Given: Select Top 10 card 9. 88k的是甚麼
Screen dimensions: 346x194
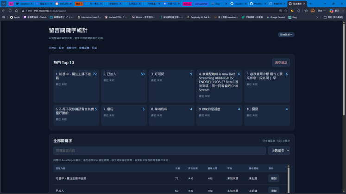Looking at the screenshot, I should (219, 115).
